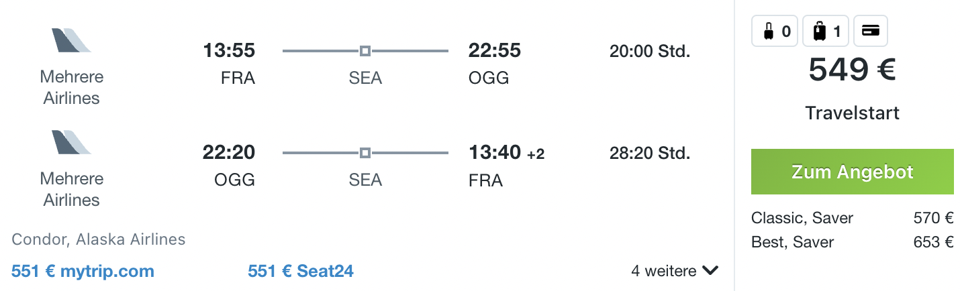Viewport: 960px width, 291px height.
Task: Click the 549 € price
Action: (852, 70)
